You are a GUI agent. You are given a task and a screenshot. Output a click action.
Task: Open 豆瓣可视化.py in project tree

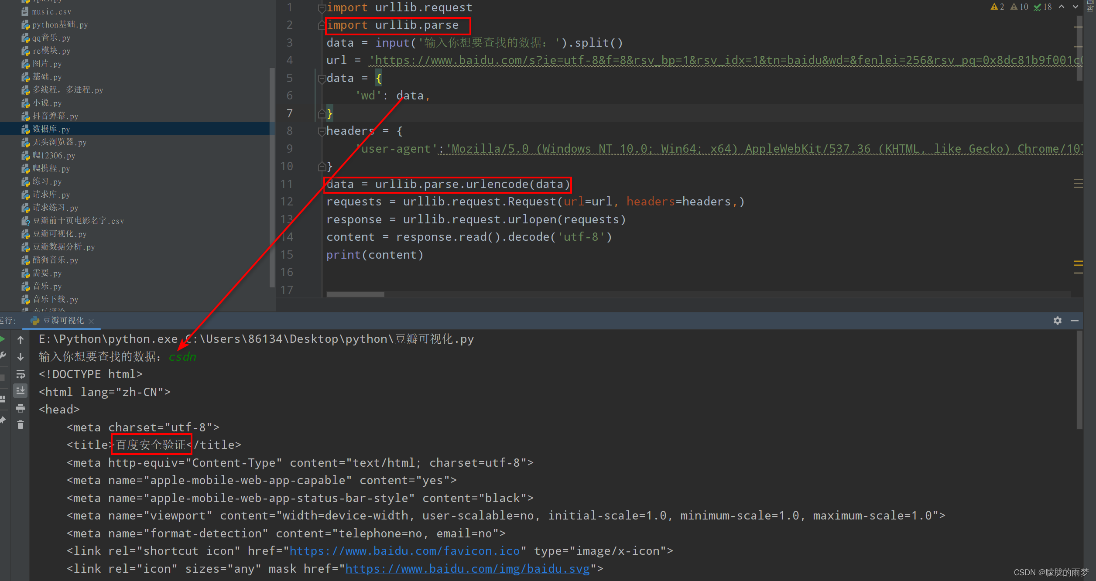(59, 234)
